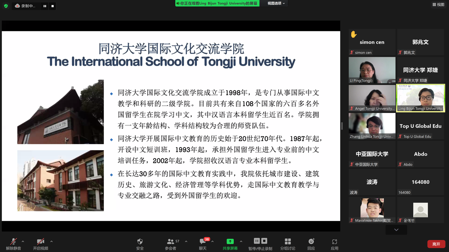Screen dimensions: 449x252
Task: Expand audio options arrow next to 解除静音
Action: point(23,241)
